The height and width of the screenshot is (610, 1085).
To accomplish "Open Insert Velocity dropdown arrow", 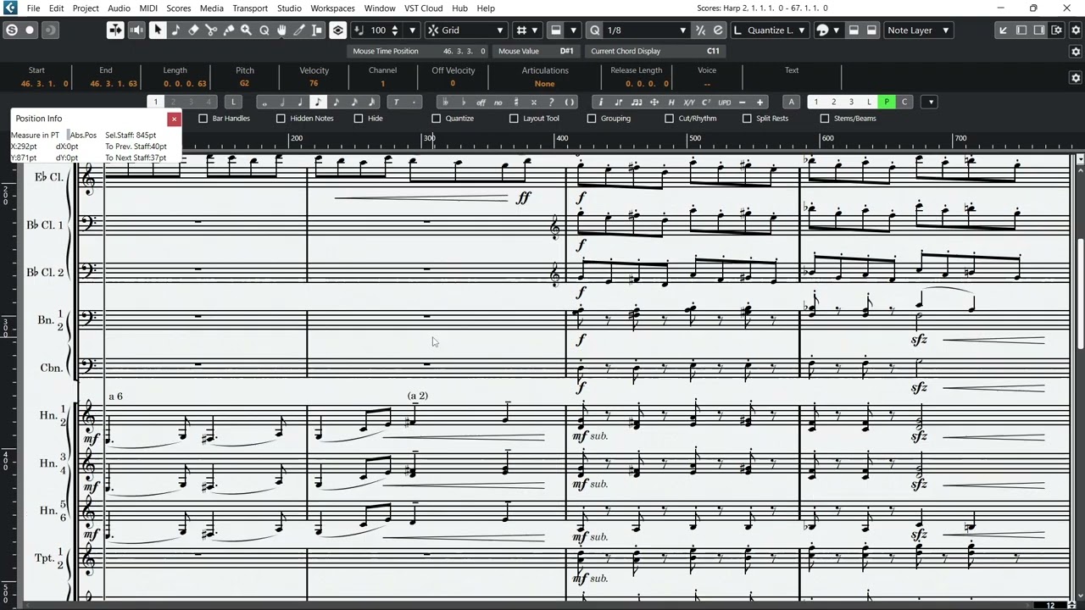I will [x=413, y=30].
